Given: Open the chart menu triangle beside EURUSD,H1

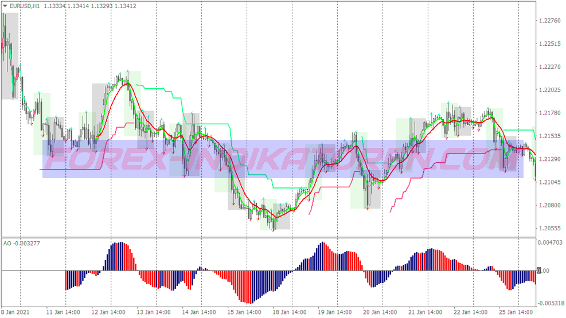Looking at the screenshot, I should 5,6.
